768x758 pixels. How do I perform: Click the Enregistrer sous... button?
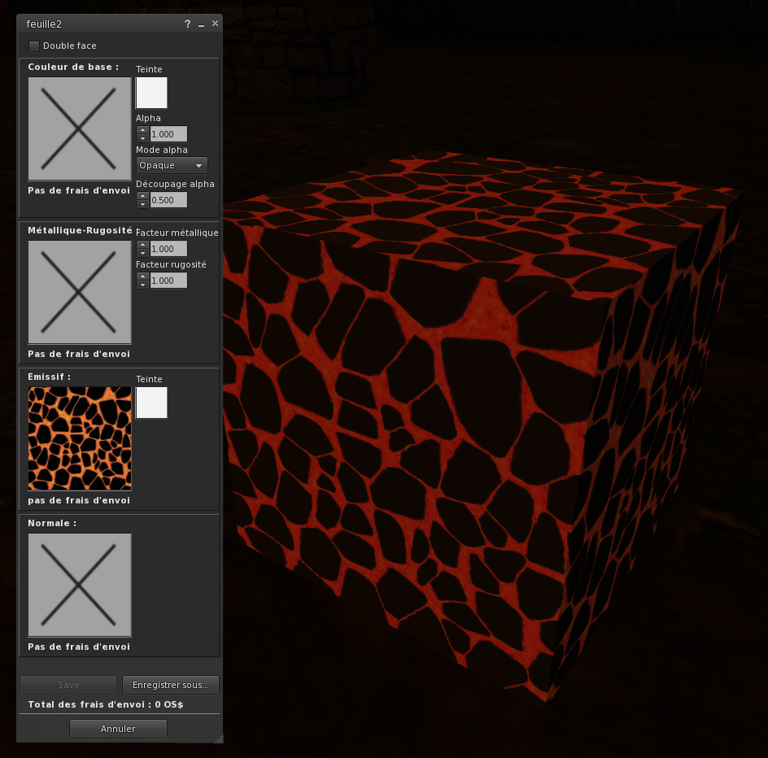(171, 685)
